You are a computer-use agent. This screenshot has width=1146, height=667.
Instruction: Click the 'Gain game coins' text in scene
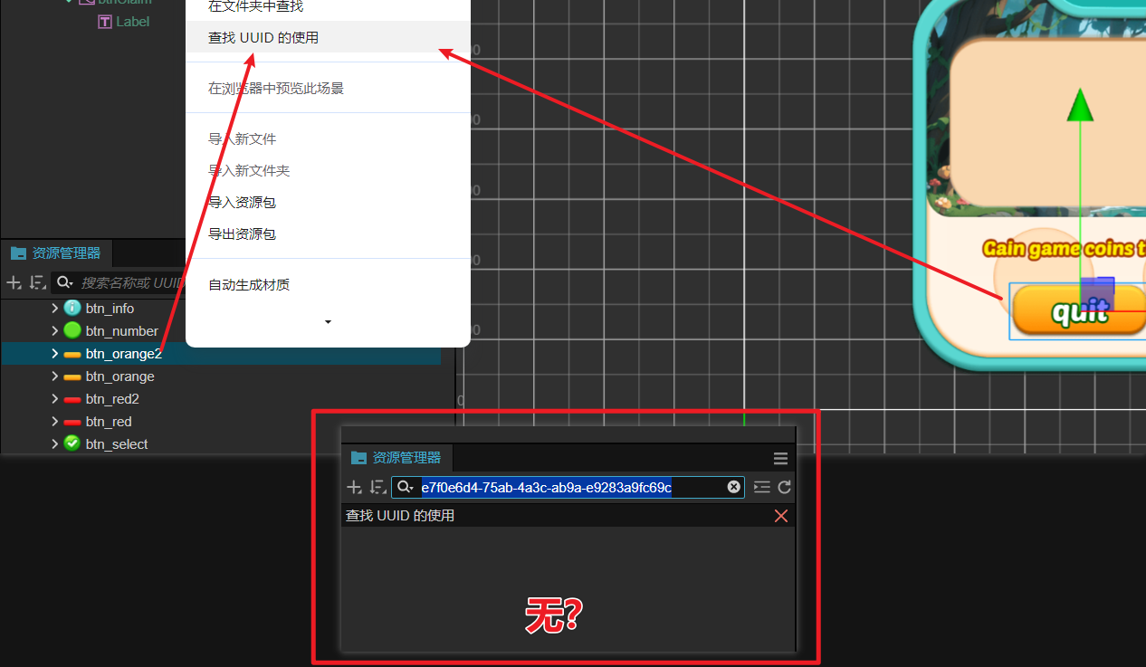click(x=1064, y=248)
